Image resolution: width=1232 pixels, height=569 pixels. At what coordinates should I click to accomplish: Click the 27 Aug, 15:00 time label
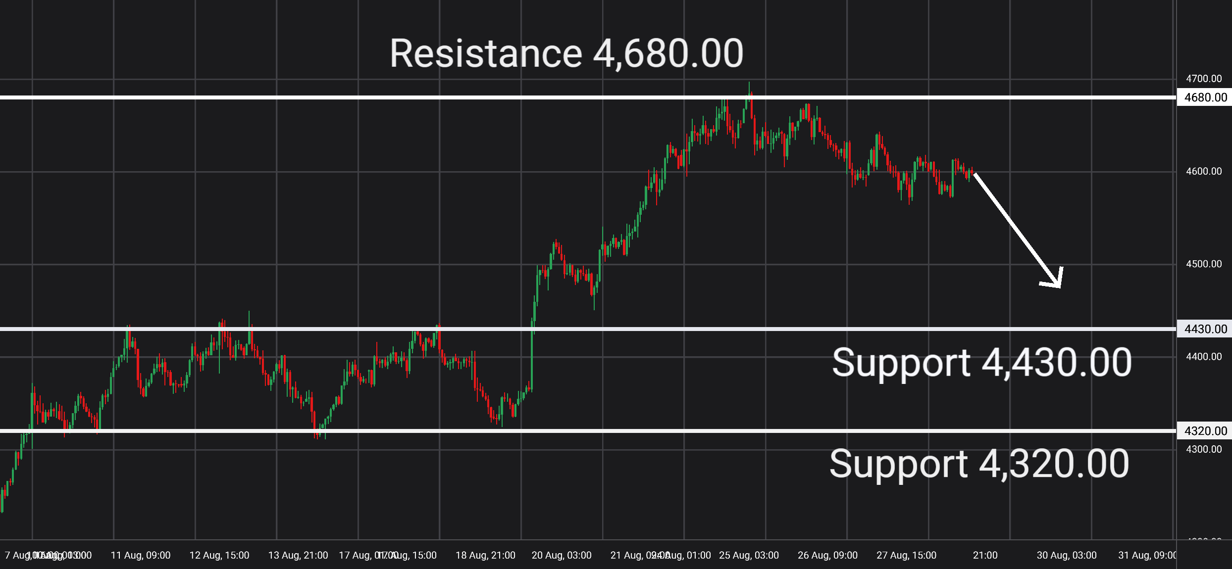(x=906, y=555)
